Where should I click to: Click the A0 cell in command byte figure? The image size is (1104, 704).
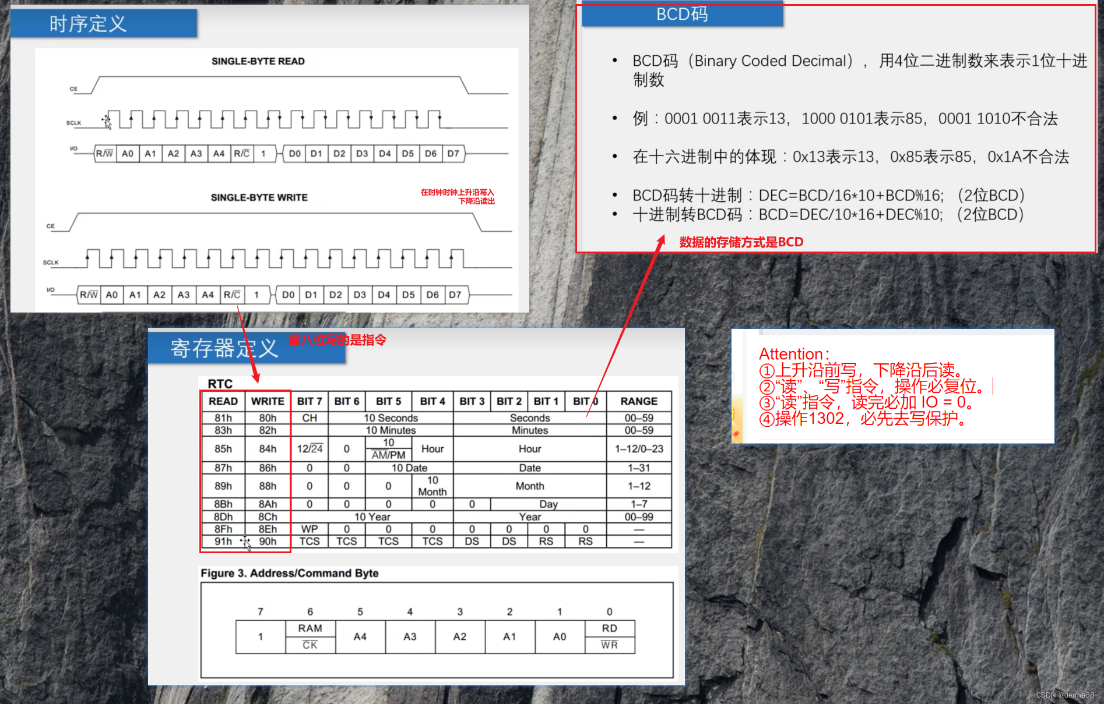[560, 636]
